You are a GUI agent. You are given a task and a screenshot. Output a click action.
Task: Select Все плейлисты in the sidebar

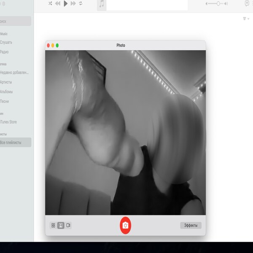[x=12, y=142]
